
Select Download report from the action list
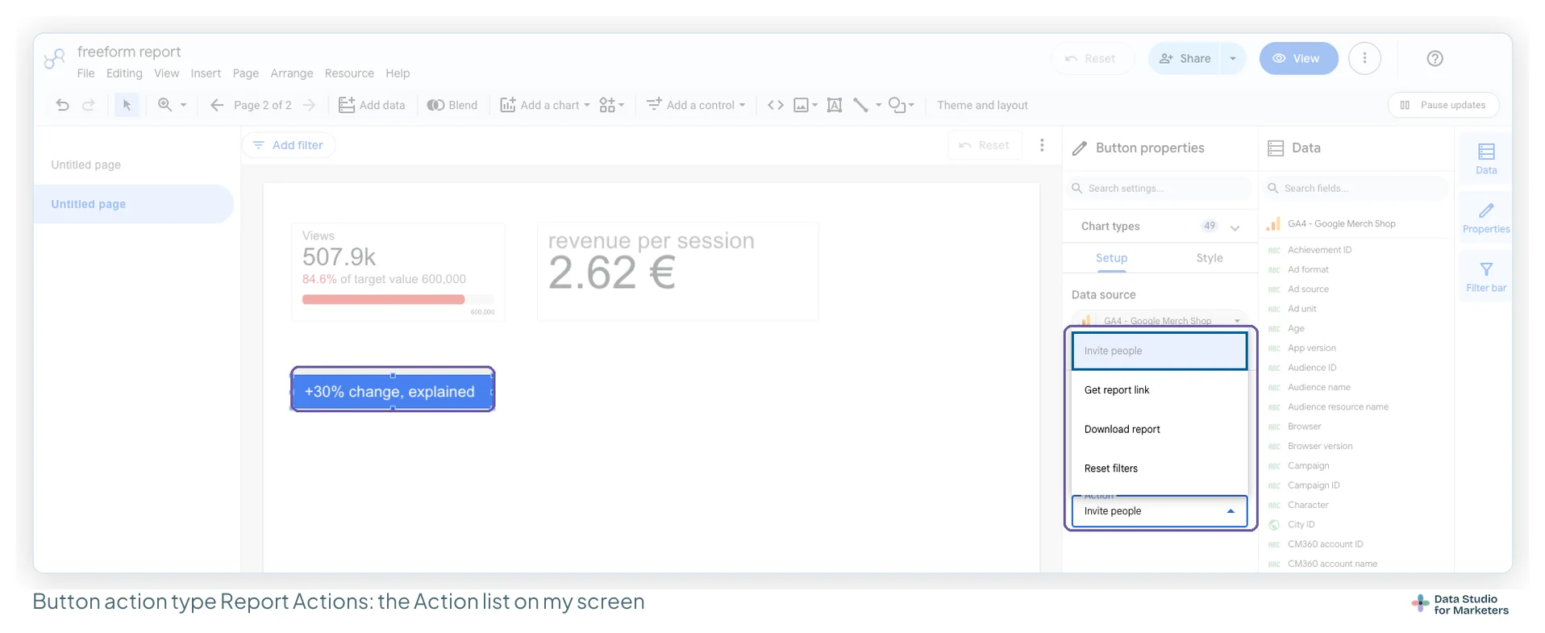tap(1159, 429)
